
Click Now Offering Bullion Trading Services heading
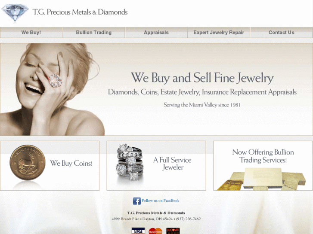click(263, 156)
